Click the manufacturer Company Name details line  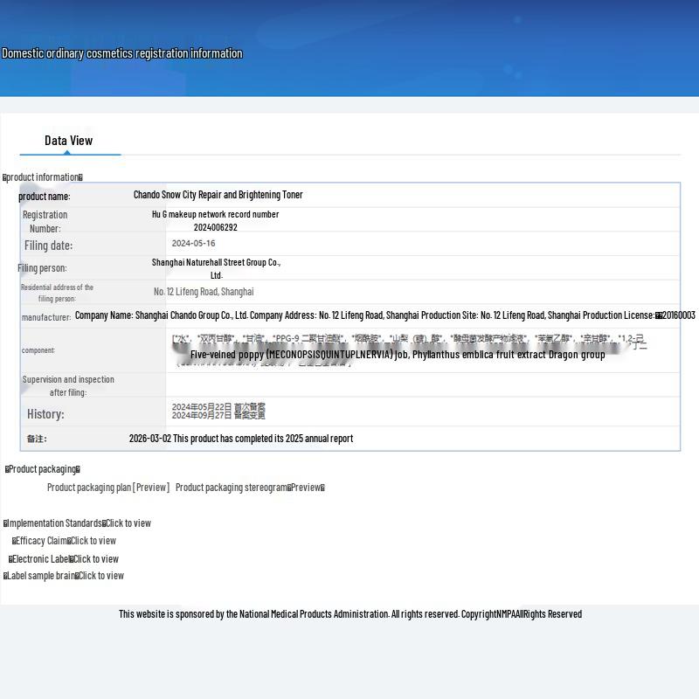(x=384, y=315)
